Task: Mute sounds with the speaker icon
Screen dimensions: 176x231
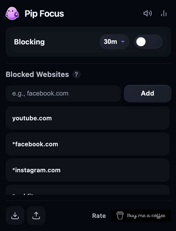Action: [x=148, y=13]
